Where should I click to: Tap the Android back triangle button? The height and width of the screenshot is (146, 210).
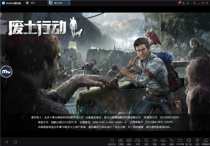6,142
